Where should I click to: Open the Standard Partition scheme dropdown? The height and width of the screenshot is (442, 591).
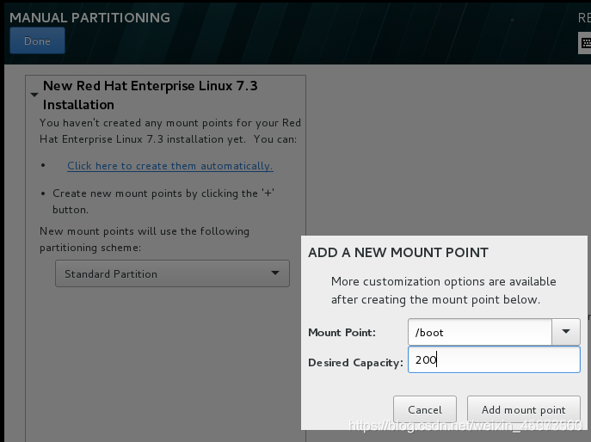[172, 273]
